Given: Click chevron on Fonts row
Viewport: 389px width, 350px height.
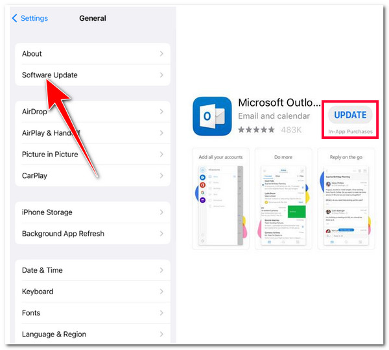Looking at the screenshot, I should click(x=161, y=313).
